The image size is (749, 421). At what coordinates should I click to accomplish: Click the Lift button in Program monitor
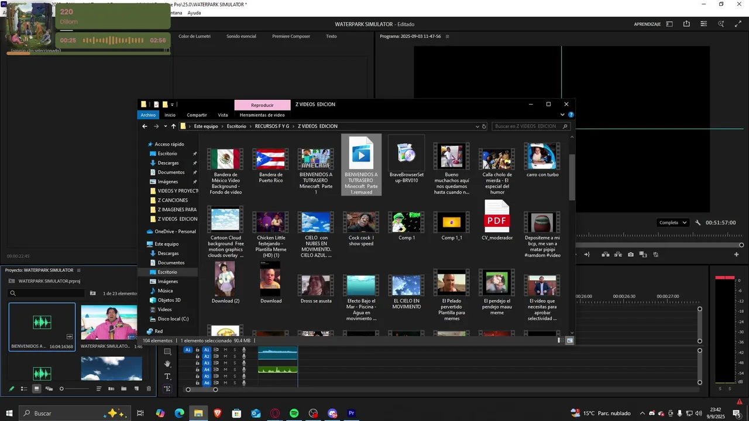point(605,254)
